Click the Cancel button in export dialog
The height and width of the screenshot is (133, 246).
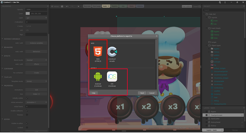152,93
